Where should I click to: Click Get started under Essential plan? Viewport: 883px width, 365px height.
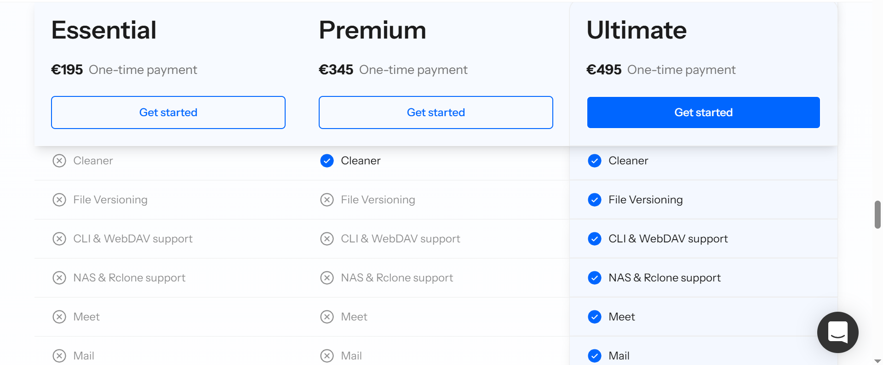tap(168, 112)
